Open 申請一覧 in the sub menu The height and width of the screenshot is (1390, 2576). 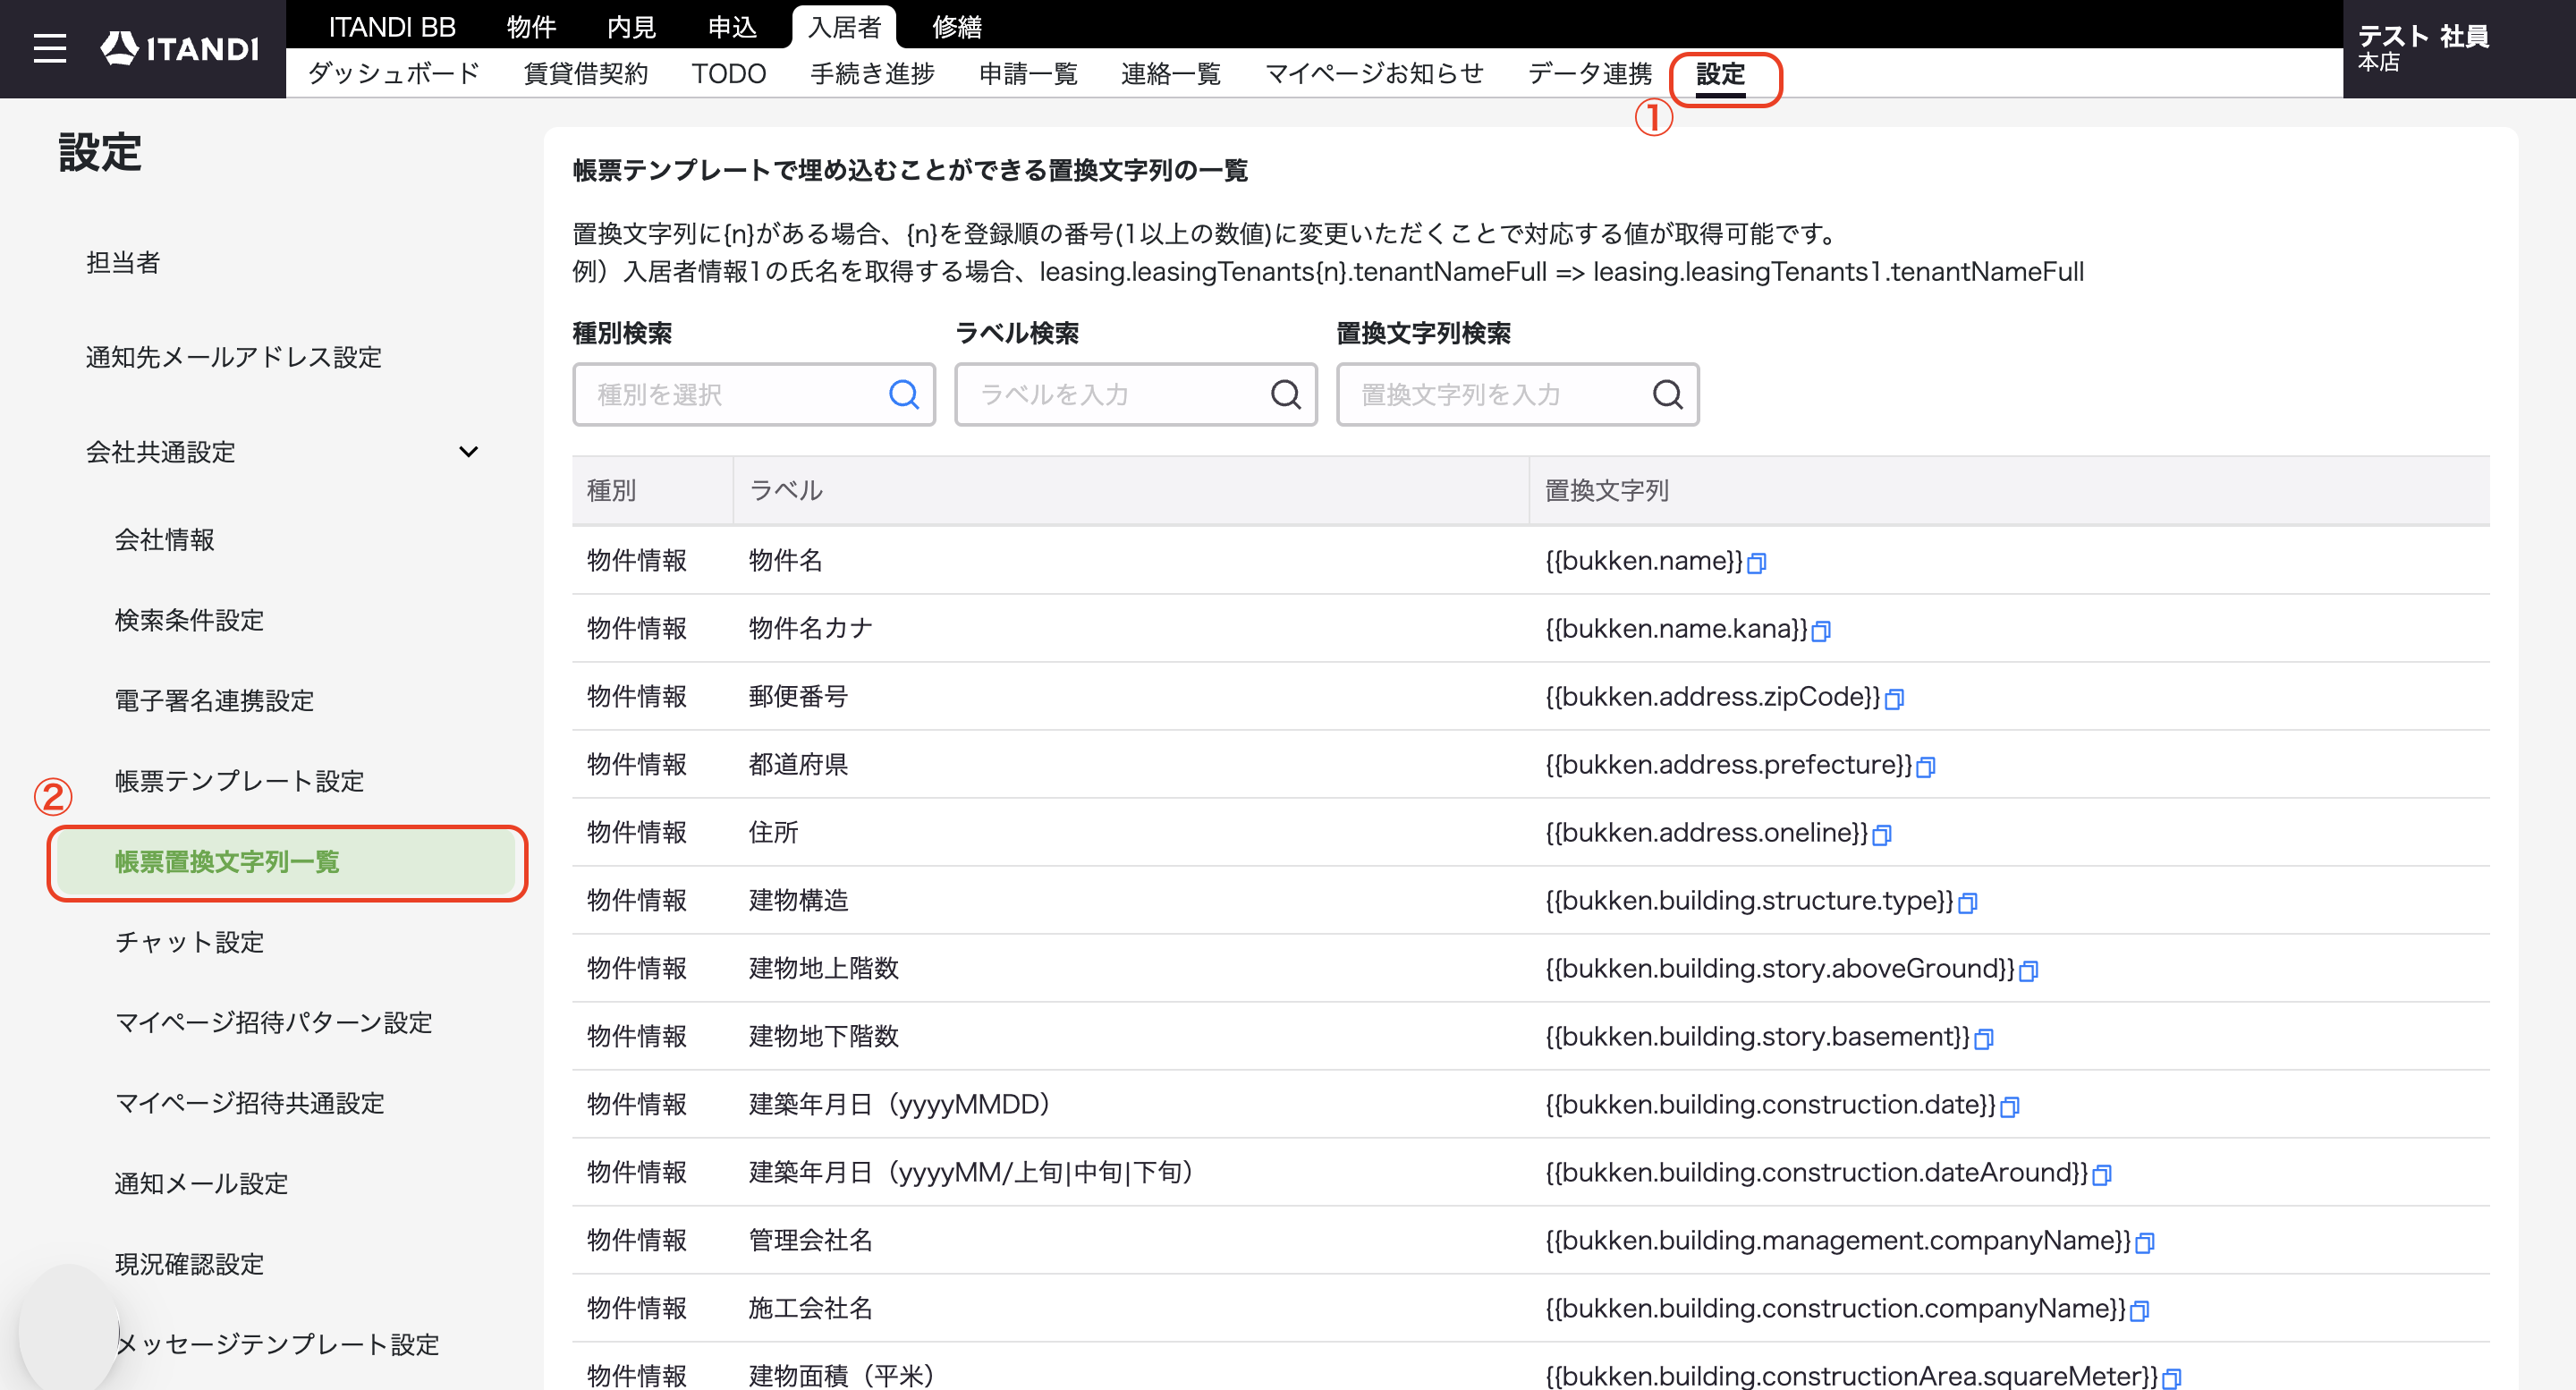click(1028, 74)
